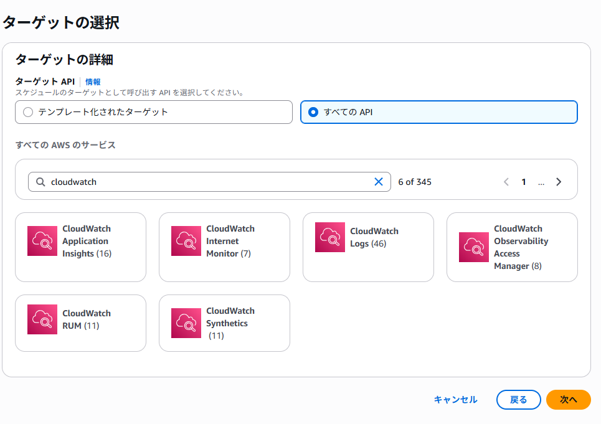This screenshot has height=424, width=601.
Task: Go to previous results page
Action: click(x=506, y=182)
